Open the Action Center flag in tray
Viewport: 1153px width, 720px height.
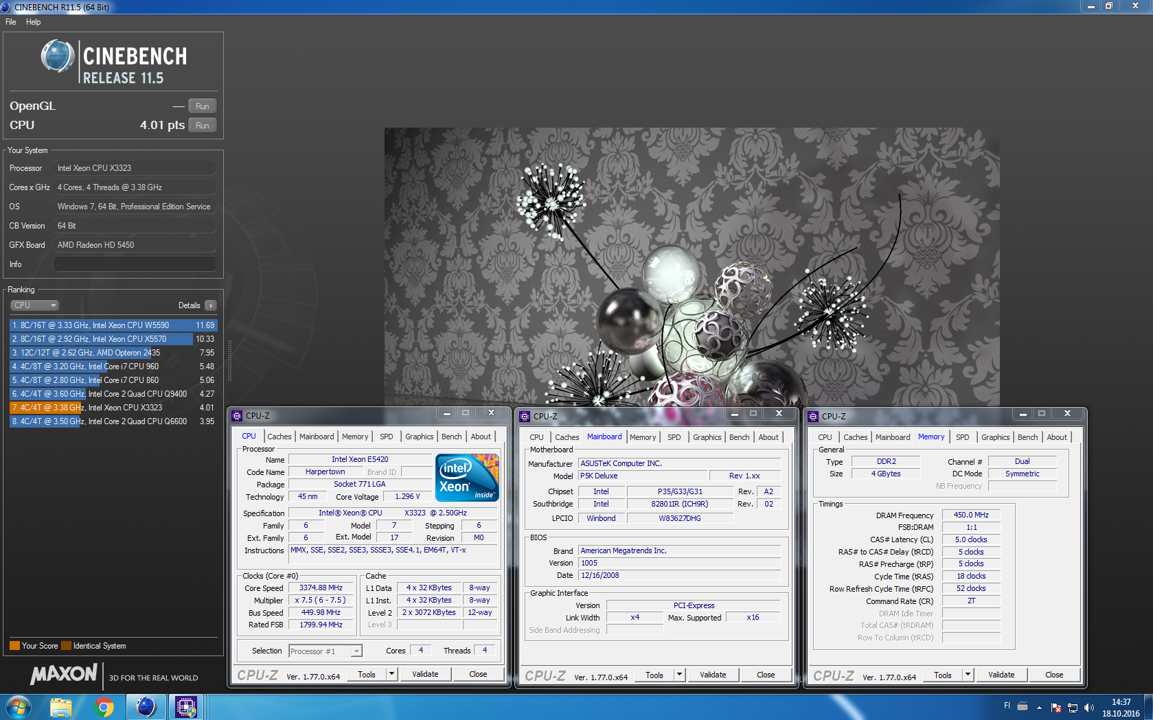[x=1056, y=707]
